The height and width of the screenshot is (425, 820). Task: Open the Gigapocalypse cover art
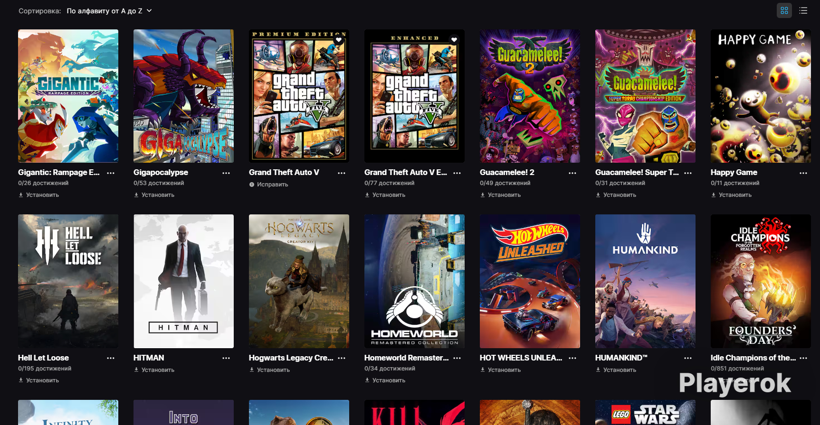coord(183,96)
